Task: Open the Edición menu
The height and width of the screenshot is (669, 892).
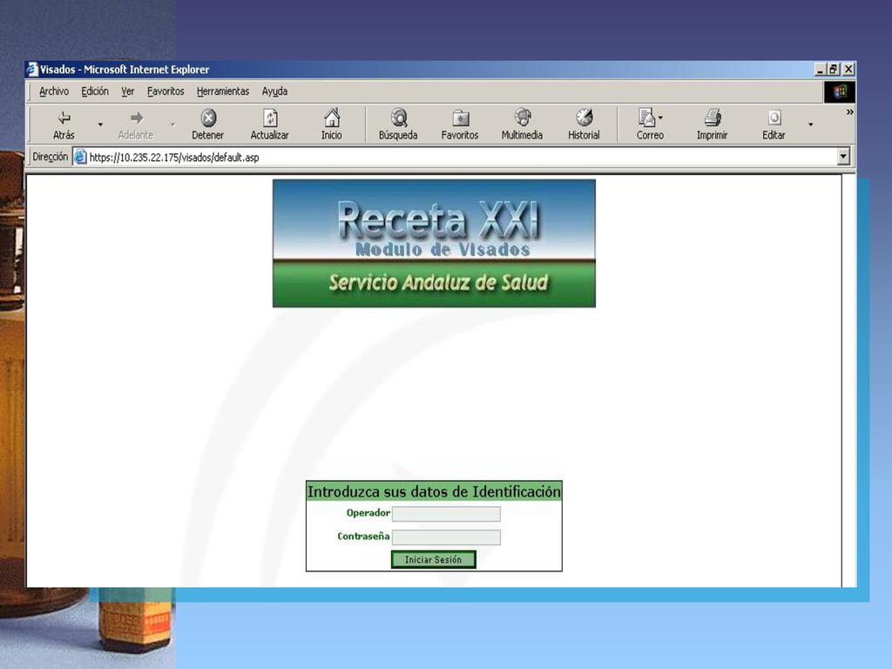Action: pos(95,91)
